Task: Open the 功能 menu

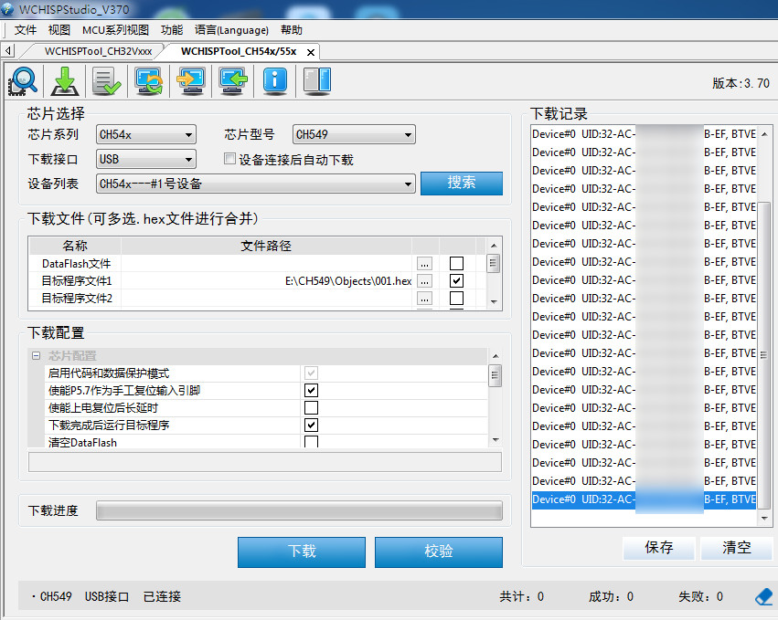Action: click(x=172, y=30)
